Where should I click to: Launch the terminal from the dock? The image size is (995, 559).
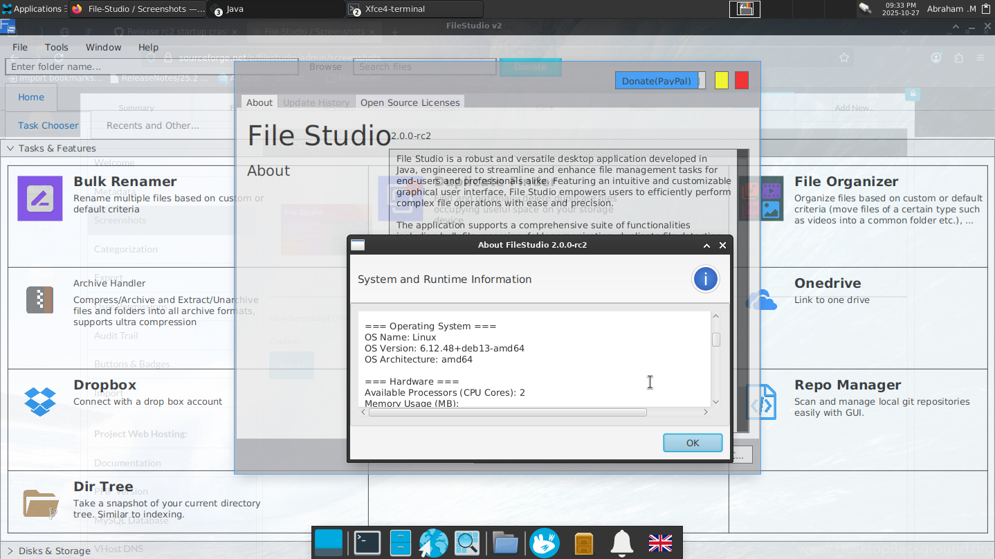click(367, 543)
